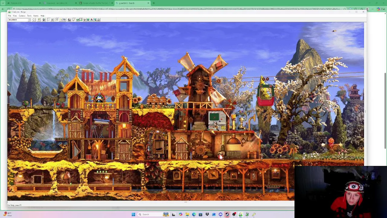Click the Pause button in Creatures toolbar

[52, 20]
